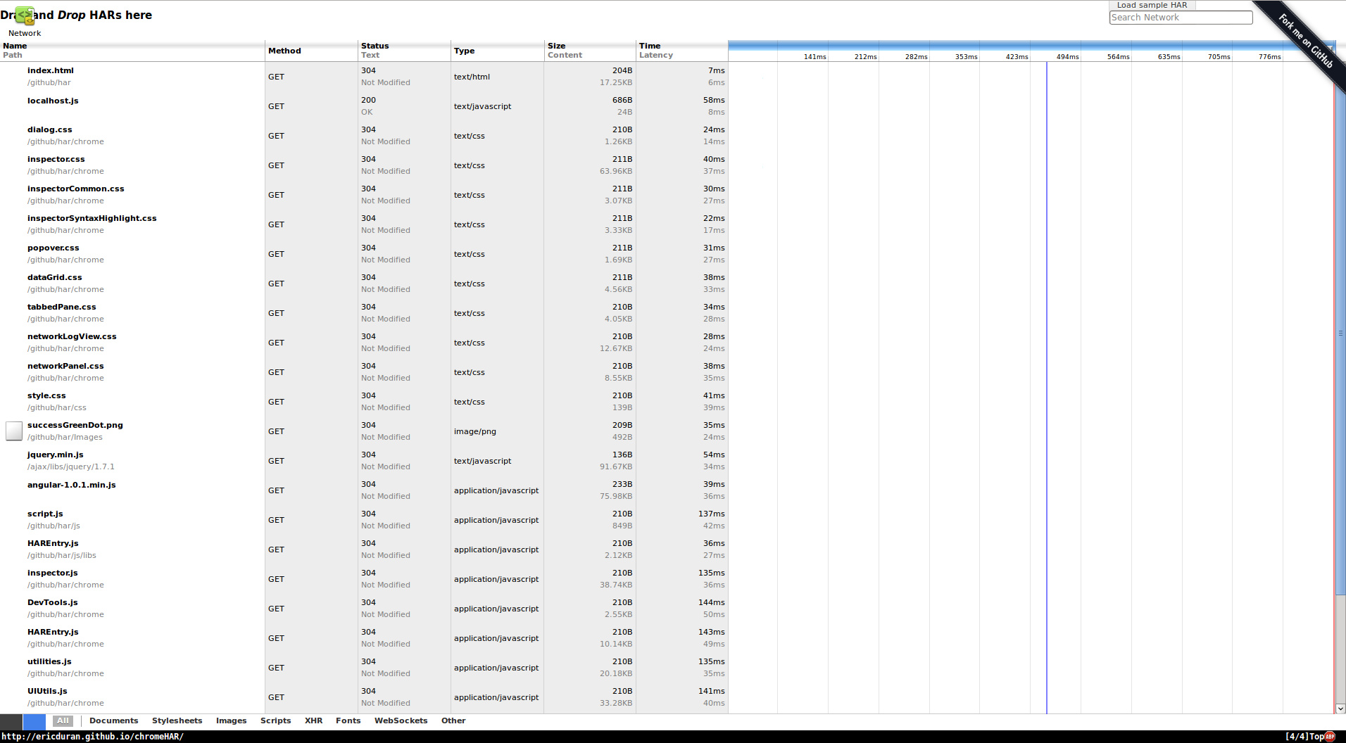Filter requests by Images
This screenshot has height=743, width=1346.
231,720
